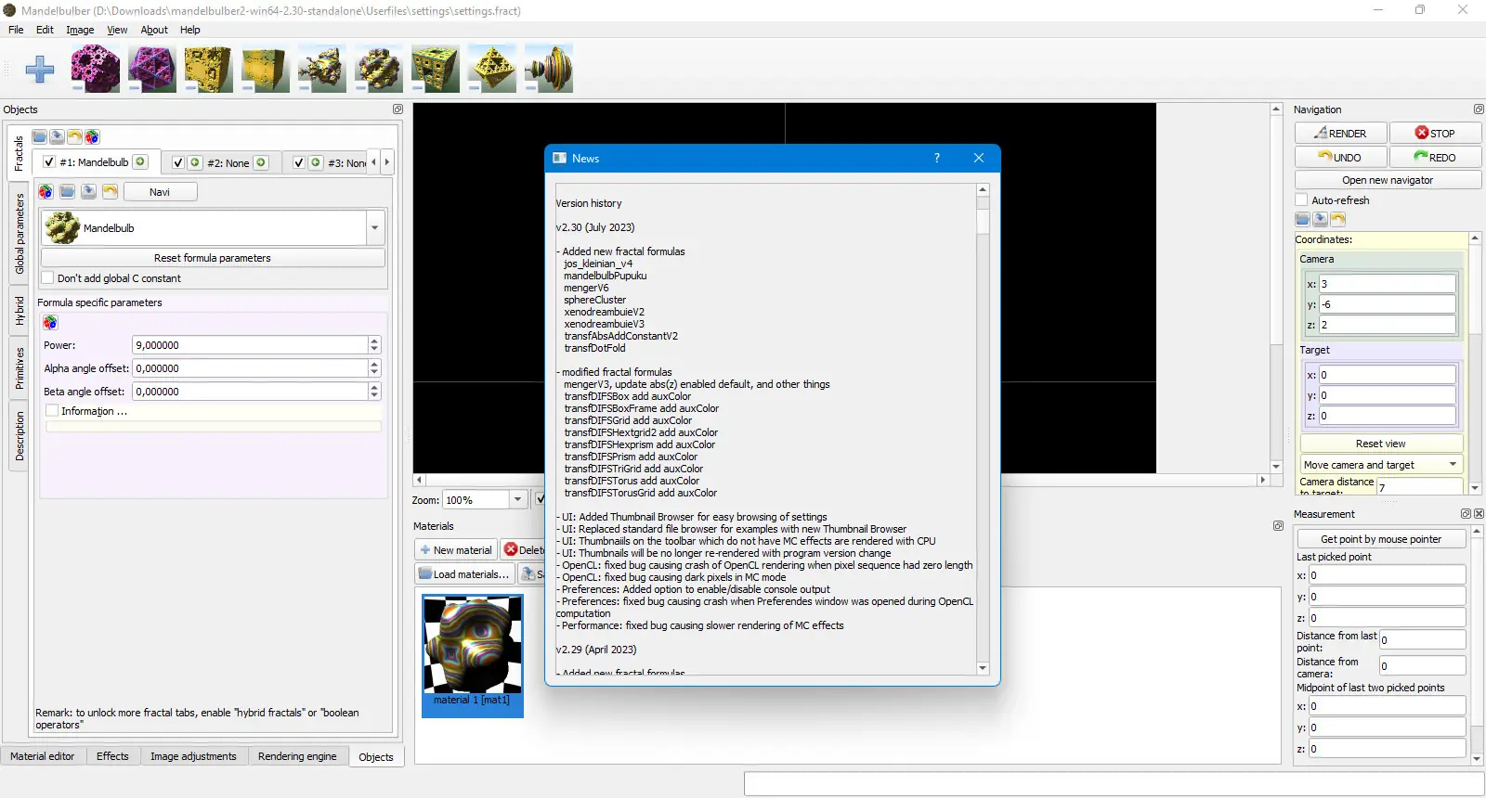Open the File menu

tap(16, 30)
